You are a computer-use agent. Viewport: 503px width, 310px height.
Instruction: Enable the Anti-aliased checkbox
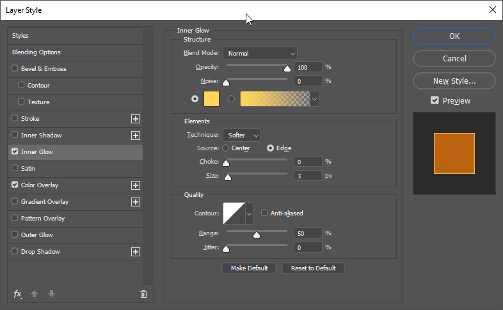click(x=264, y=213)
